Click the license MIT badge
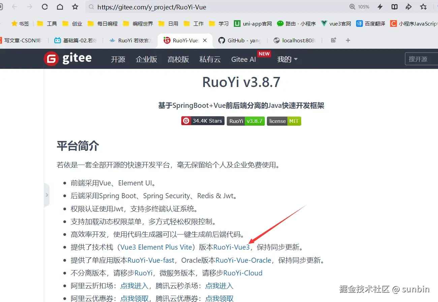438x302 pixels. (284, 121)
